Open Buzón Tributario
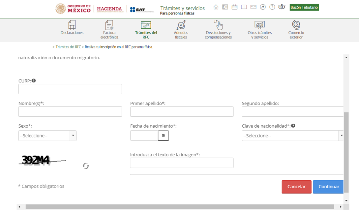The height and width of the screenshot is (210, 359). [x=304, y=7]
